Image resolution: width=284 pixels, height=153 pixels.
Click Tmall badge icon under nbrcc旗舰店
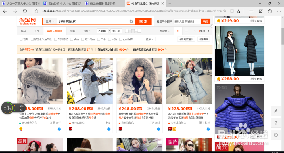(71, 129)
